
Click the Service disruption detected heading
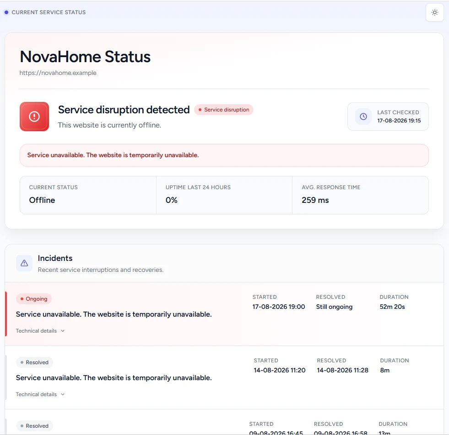(124, 110)
